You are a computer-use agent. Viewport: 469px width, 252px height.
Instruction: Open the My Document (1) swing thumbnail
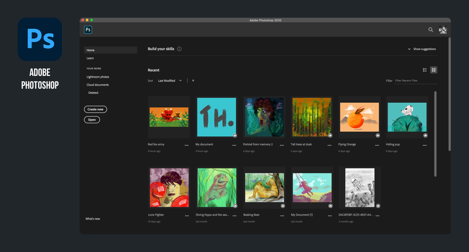[312, 188]
